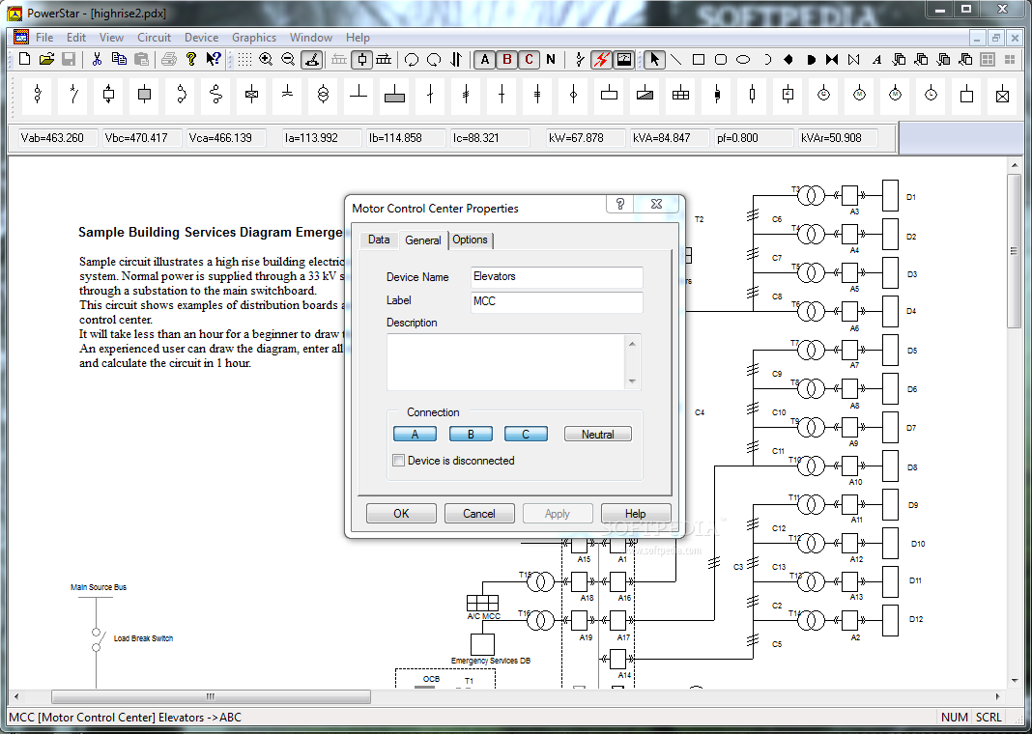Toggle Connection phase B in dialog

point(471,434)
